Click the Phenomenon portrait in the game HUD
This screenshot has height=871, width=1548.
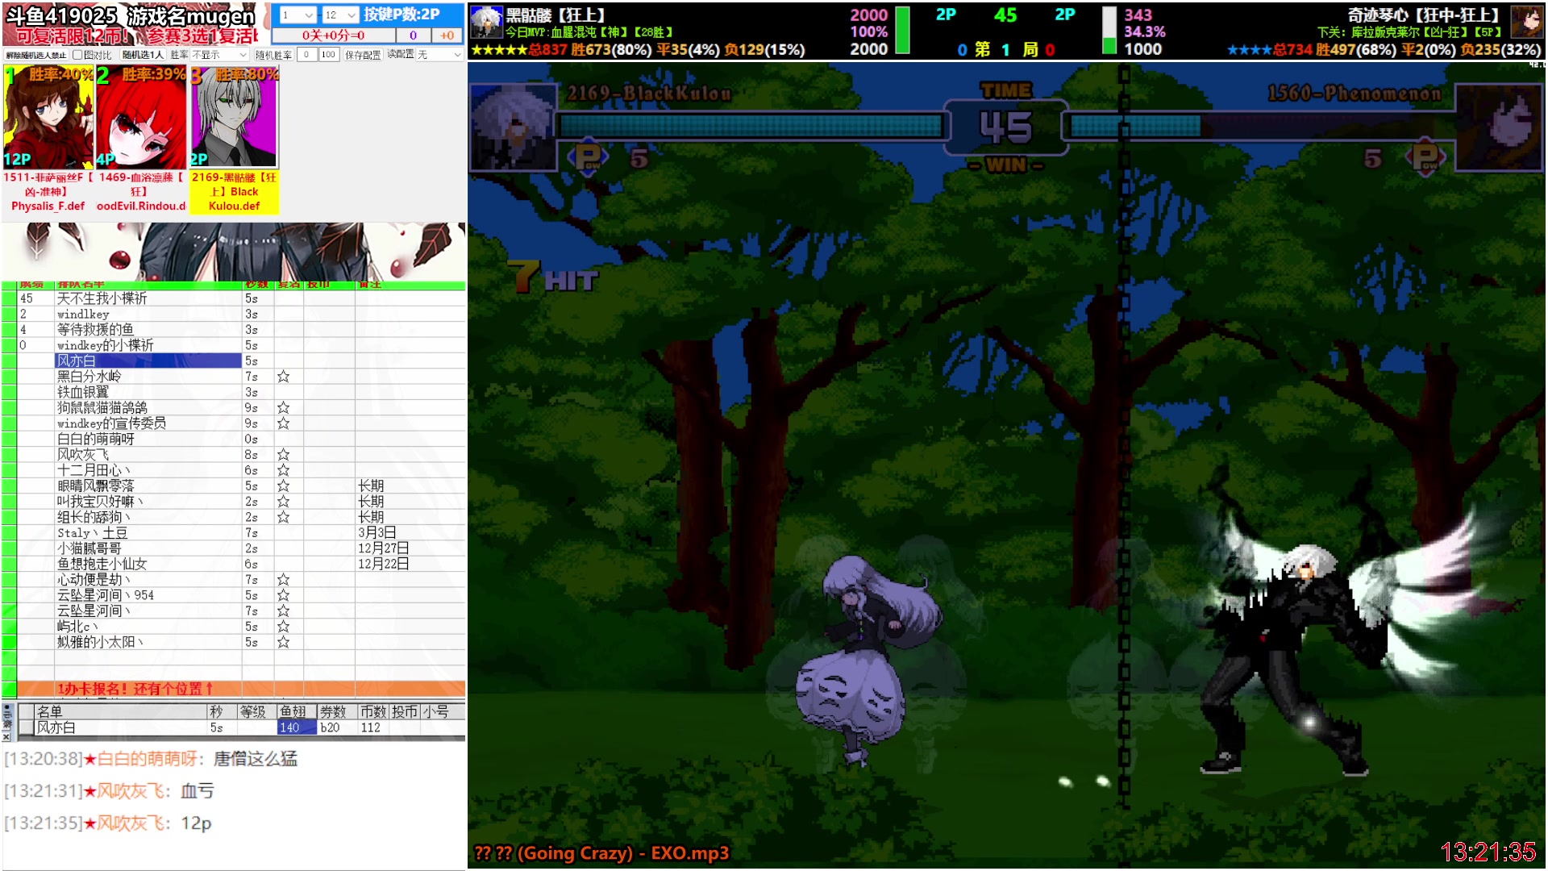(x=1499, y=126)
